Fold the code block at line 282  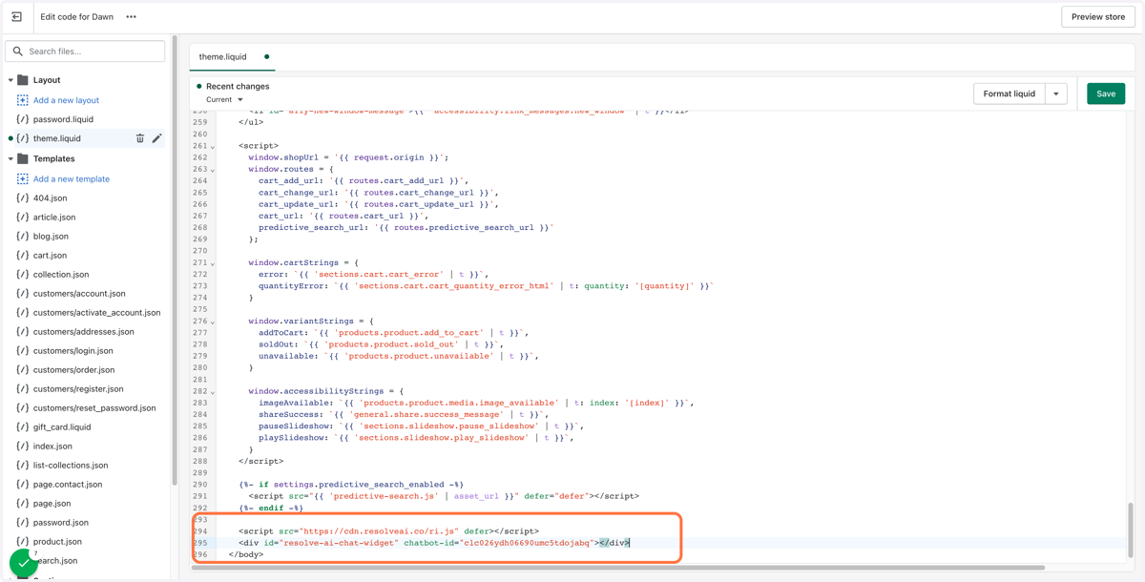(x=213, y=392)
